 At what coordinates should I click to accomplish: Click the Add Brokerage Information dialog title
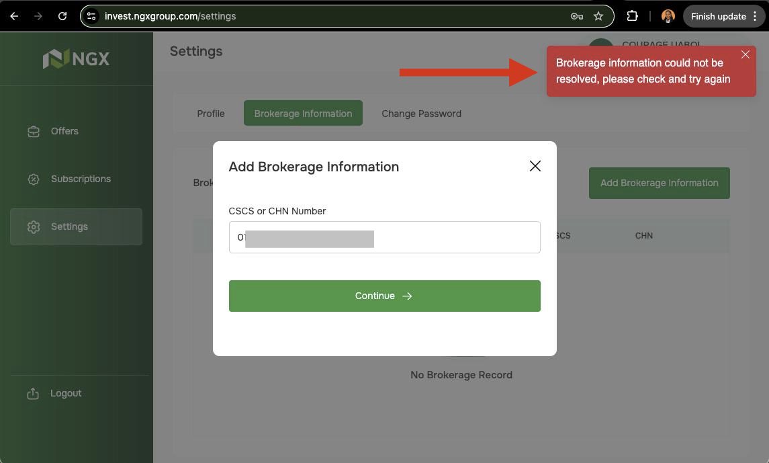(314, 167)
